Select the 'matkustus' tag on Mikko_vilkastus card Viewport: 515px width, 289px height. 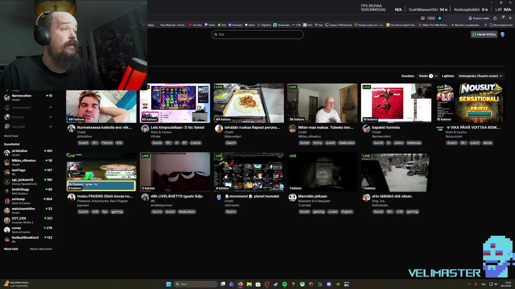346,143
